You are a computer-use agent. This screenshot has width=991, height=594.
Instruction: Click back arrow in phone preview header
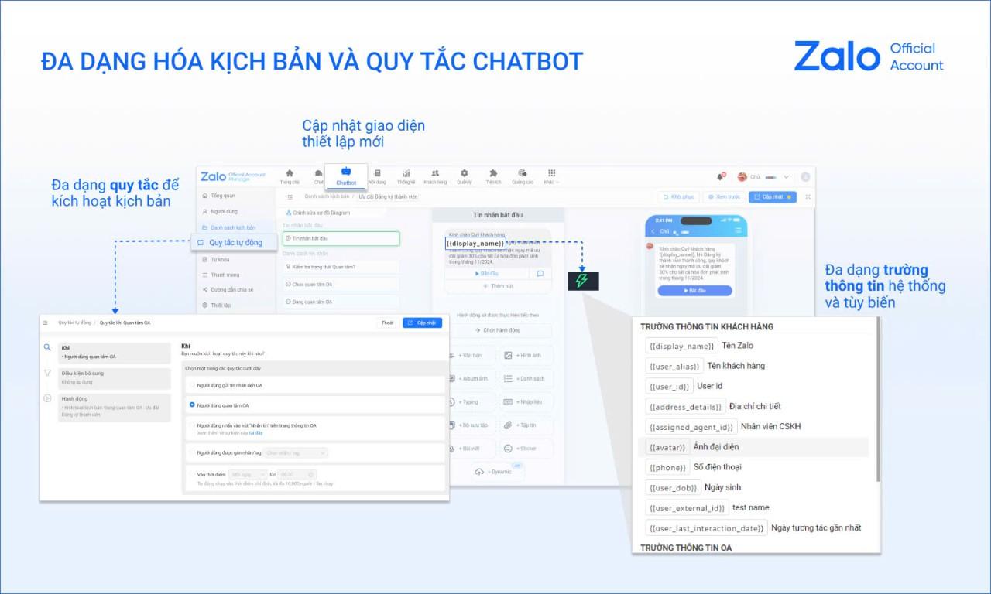(x=653, y=230)
